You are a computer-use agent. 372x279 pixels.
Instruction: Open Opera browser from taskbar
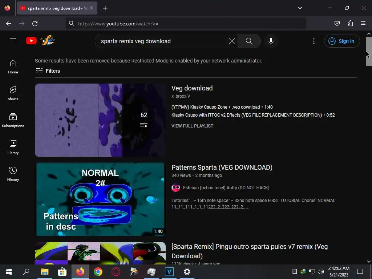(116, 272)
